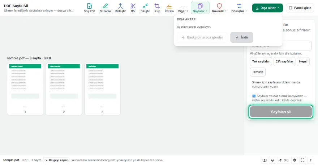Open the book reader view icon
Image resolution: width=318 pixels, height=165 pixels.
[x=265, y=160]
